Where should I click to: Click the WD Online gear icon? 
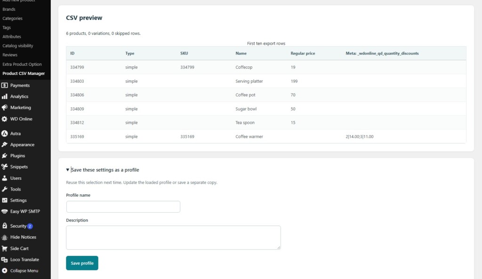(4, 119)
